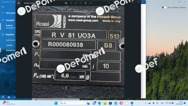Click the Edit image icon in Photos
Screen dimensions: 188x106
(x=66, y=3)
